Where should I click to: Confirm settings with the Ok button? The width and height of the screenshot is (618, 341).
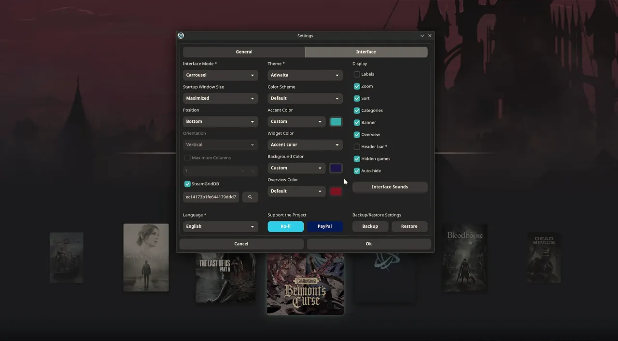(369, 244)
